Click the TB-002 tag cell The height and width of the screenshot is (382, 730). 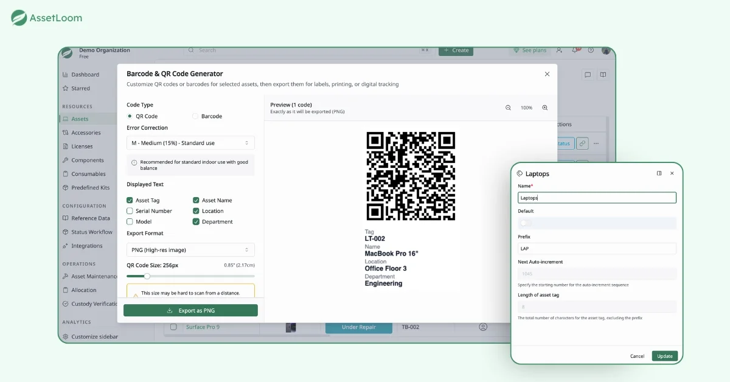[410, 327]
